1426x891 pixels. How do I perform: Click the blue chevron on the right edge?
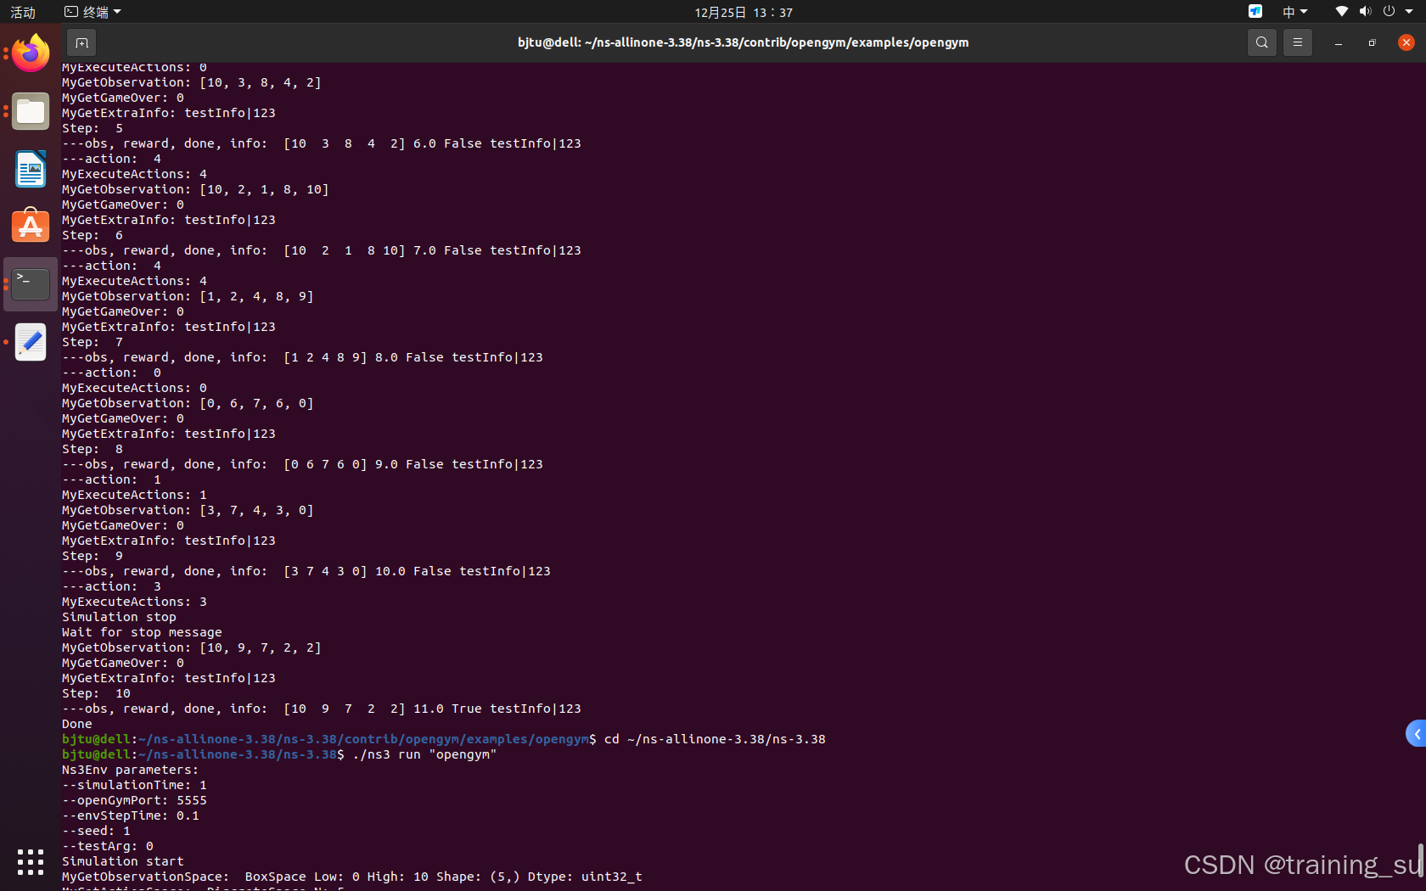1416,734
